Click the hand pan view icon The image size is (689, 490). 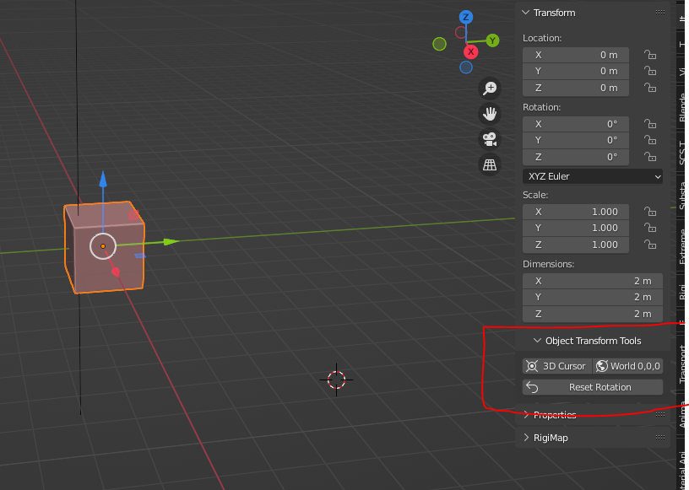coord(490,114)
